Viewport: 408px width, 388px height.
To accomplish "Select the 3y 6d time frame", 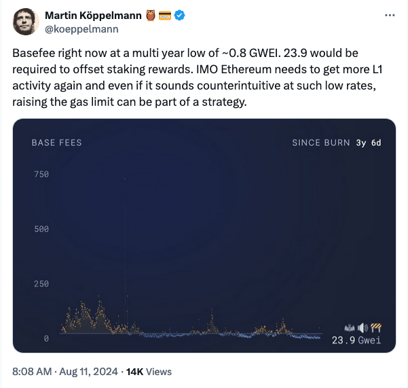I will click(x=369, y=143).
